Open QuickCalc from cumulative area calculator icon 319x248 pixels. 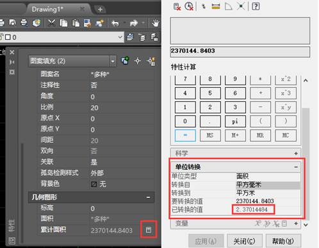(149, 230)
